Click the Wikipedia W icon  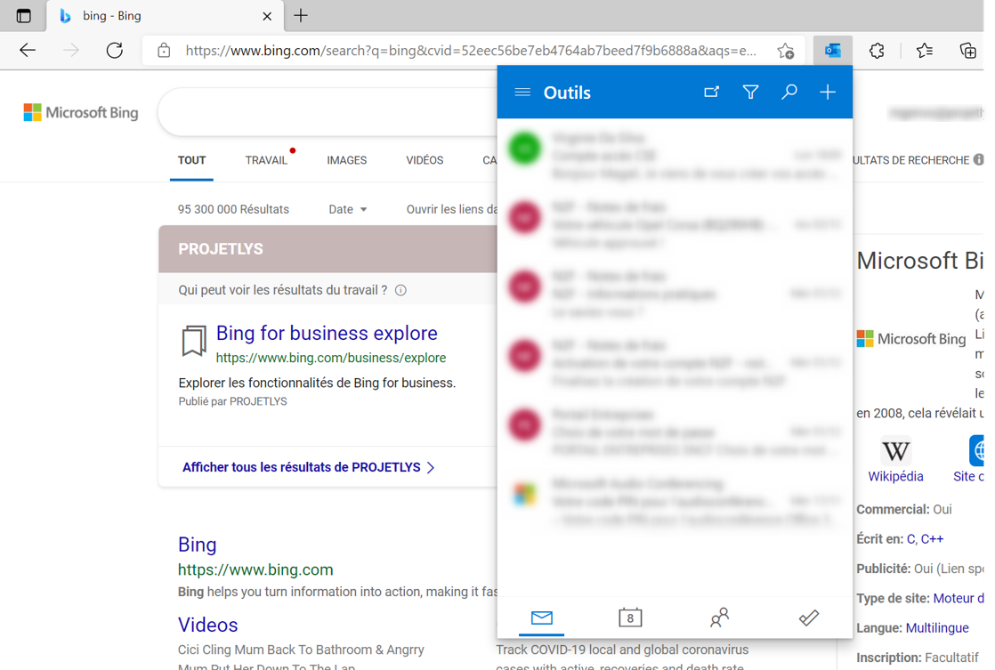(895, 451)
